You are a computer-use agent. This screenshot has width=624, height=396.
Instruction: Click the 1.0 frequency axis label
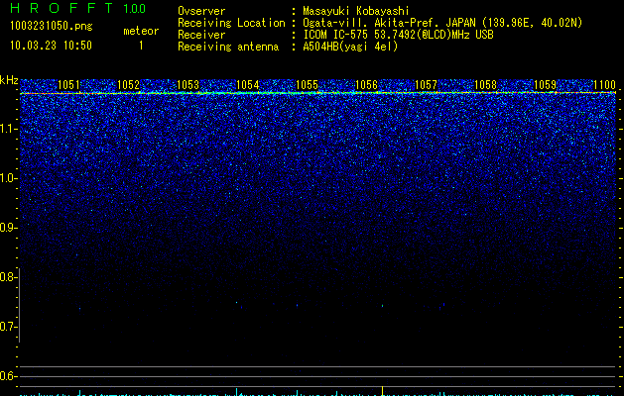pos(8,178)
